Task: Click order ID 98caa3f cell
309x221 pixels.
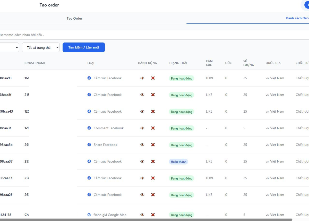Action: pyautogui.click(x=5, y=128)
